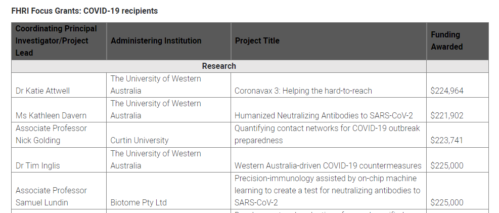Select the 'Dr Tim Inglis' cell
This screenshot has width=499, height=213.
coord(38,165)
